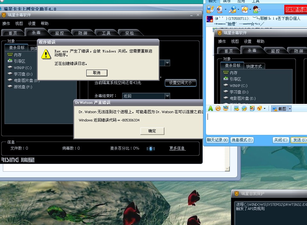
Task: Click contact avatar in chat window
Action: pyautogui.click(x=210, y=19)
